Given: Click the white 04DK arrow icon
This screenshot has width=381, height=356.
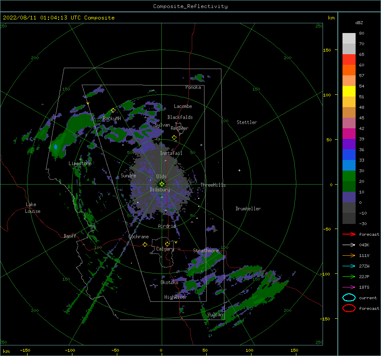Looking at the screenshot, I should [x=349, y=245].
